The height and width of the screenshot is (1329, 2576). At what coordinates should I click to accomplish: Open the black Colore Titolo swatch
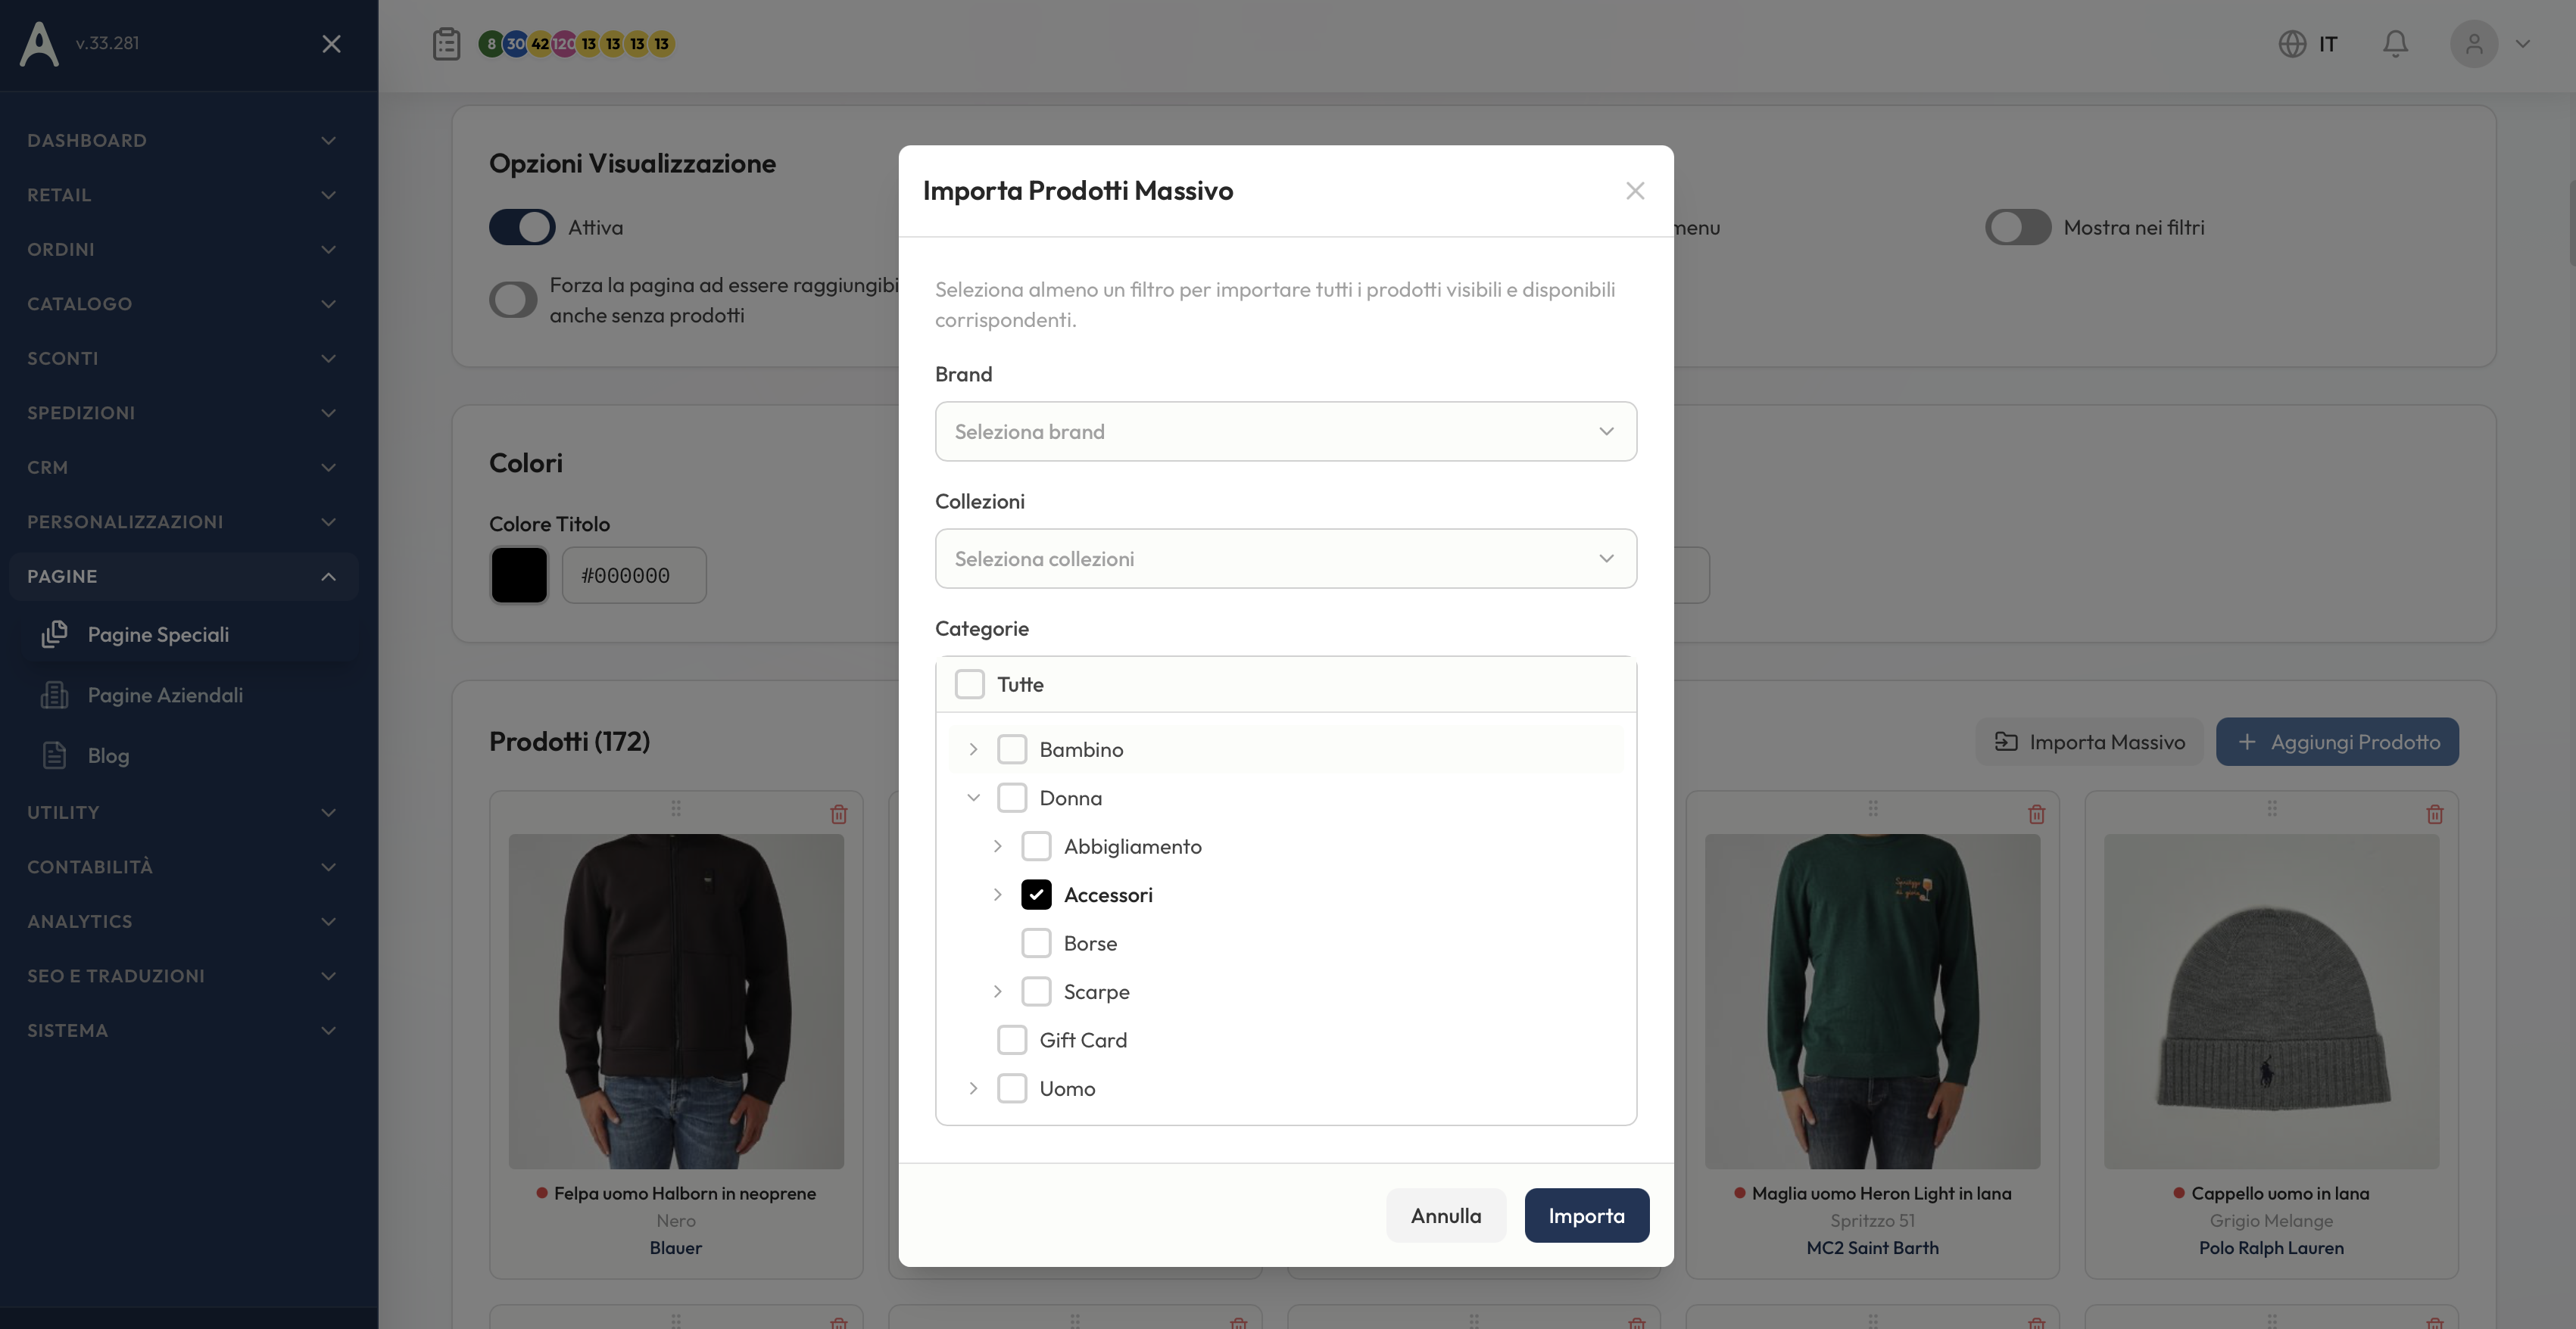519,574
